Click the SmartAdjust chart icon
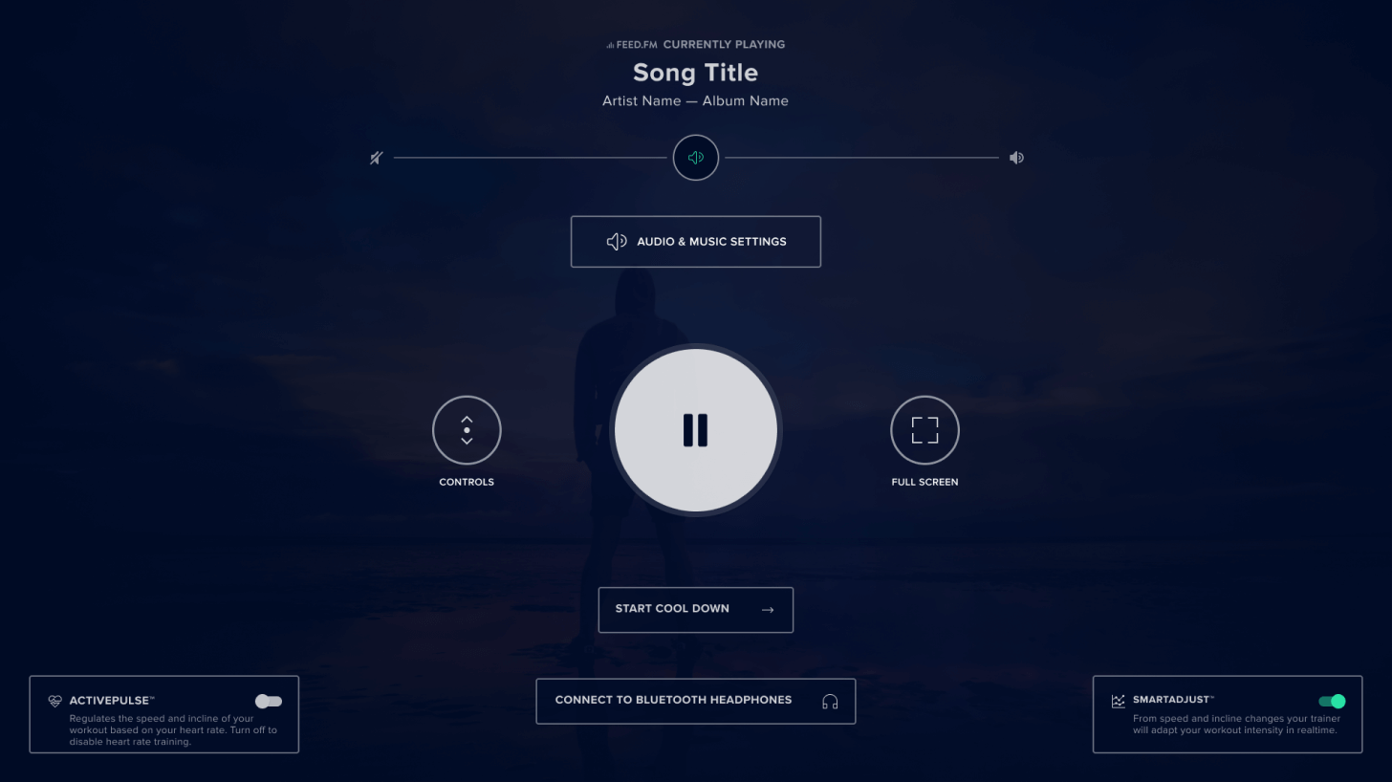The height and width of the screenshot is (782, 1392). pos(1119,701)
